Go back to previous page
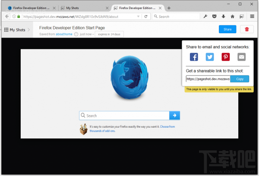This screenshot has height=176, width=259. [7, 16]
